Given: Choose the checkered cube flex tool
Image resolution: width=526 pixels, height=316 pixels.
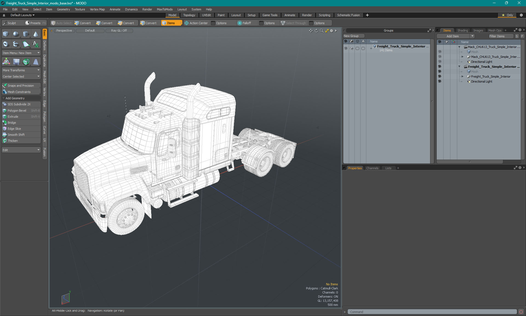Looking at the screenshot, I should click(x=26, y=62).
